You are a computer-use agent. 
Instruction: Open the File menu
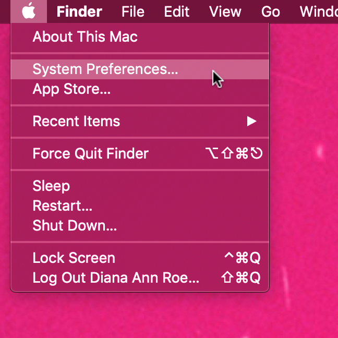(132, 11)
